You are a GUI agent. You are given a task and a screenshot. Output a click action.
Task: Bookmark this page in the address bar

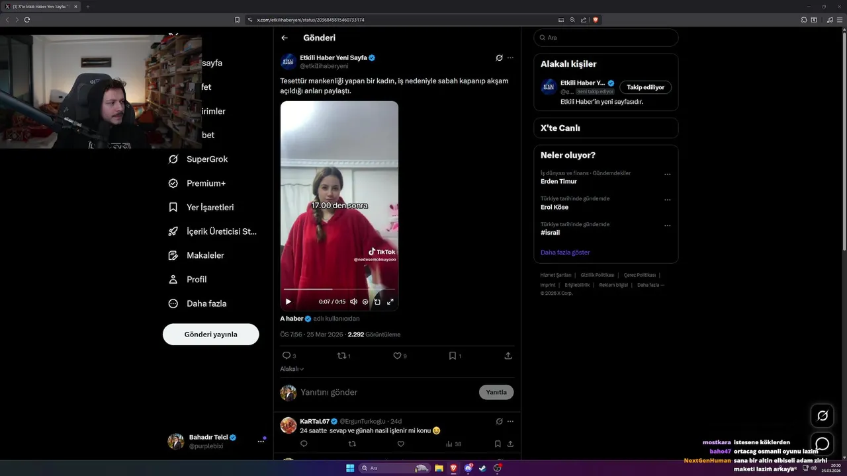click(238, 20)
